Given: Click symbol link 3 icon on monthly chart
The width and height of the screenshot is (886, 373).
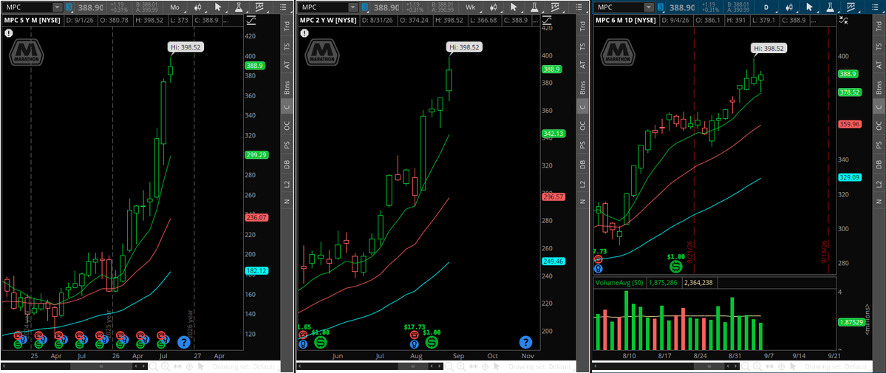Looking at the screenshot, I should (69, 7).
